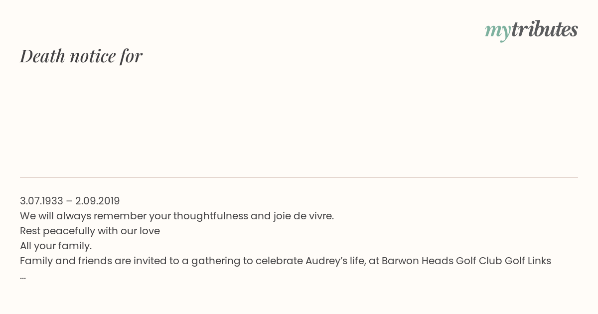Click the word "tributes" in the logo
Screen dimensions: 598x314
click(545, 29)
